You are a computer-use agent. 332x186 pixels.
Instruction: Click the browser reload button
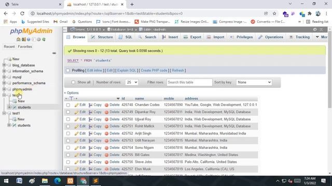[22, 13]
